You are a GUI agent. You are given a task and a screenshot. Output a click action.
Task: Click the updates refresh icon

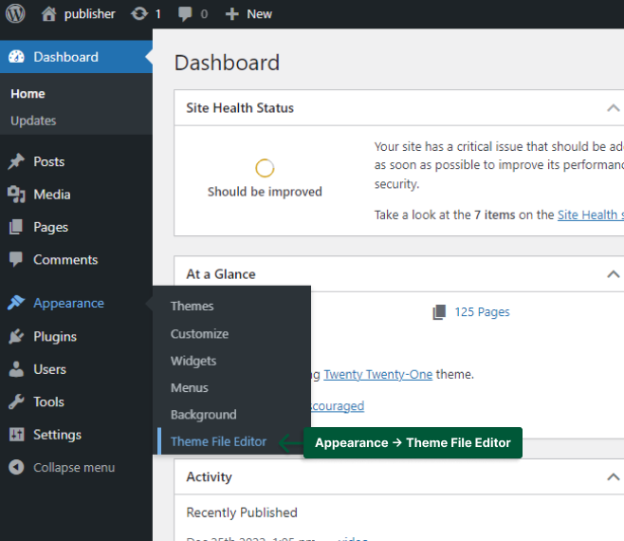pyautogui.click(x=138, y=14)
